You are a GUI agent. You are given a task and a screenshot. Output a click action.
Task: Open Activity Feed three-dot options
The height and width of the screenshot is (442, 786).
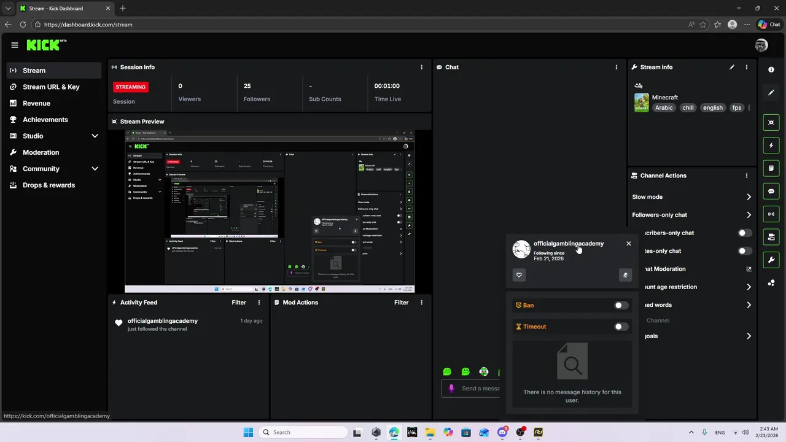click(x=259, y=303)
